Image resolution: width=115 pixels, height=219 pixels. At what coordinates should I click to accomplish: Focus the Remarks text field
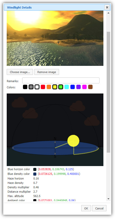[61, 81]
